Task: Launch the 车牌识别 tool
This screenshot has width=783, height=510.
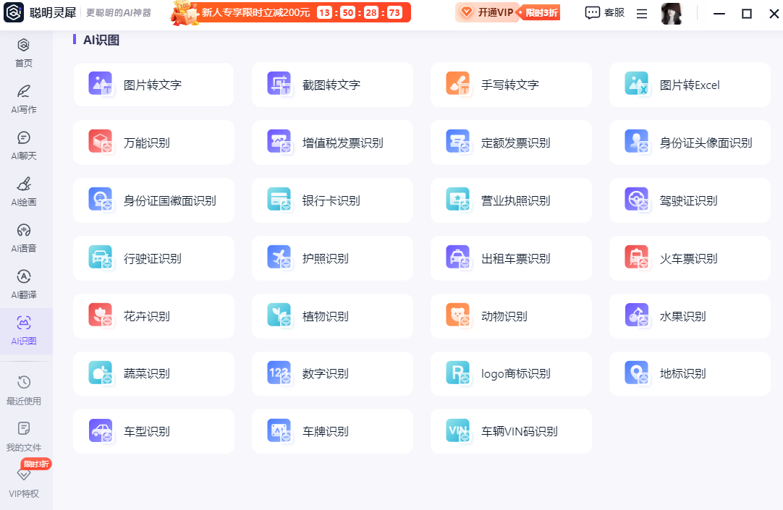Action: (x=332, y=431)
